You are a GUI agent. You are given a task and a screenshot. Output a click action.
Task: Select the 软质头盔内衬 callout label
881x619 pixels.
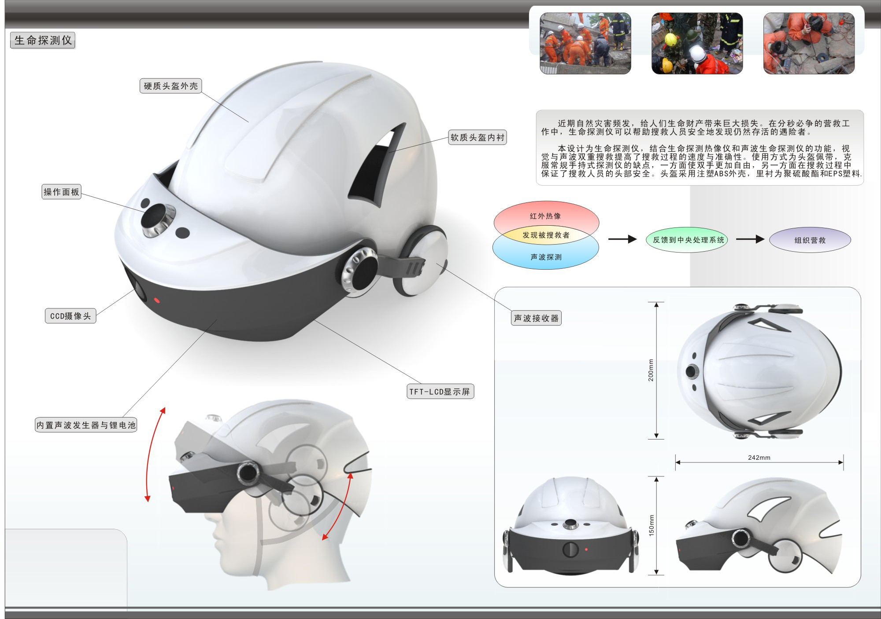click(478, 137)
